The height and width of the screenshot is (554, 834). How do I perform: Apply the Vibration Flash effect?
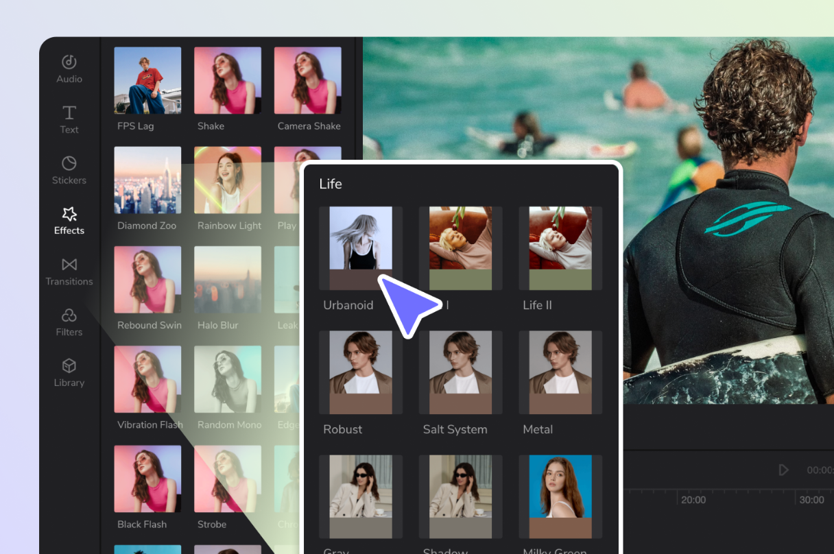147,379
